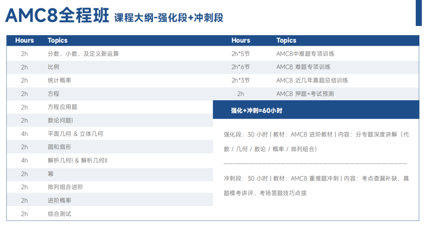Click the 数论问题I topic
The height and width of the screenshot is (228, 424).
pyautogui.click(x=60, y=120)
